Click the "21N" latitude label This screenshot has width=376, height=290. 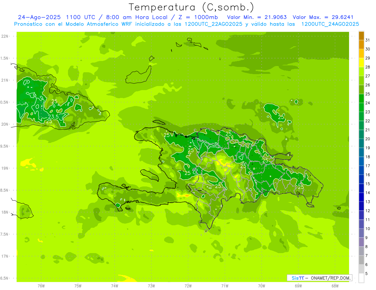point(5,80)
